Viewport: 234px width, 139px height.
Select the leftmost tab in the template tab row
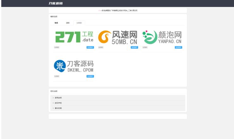pyautogui.click(x=56, y=23)
